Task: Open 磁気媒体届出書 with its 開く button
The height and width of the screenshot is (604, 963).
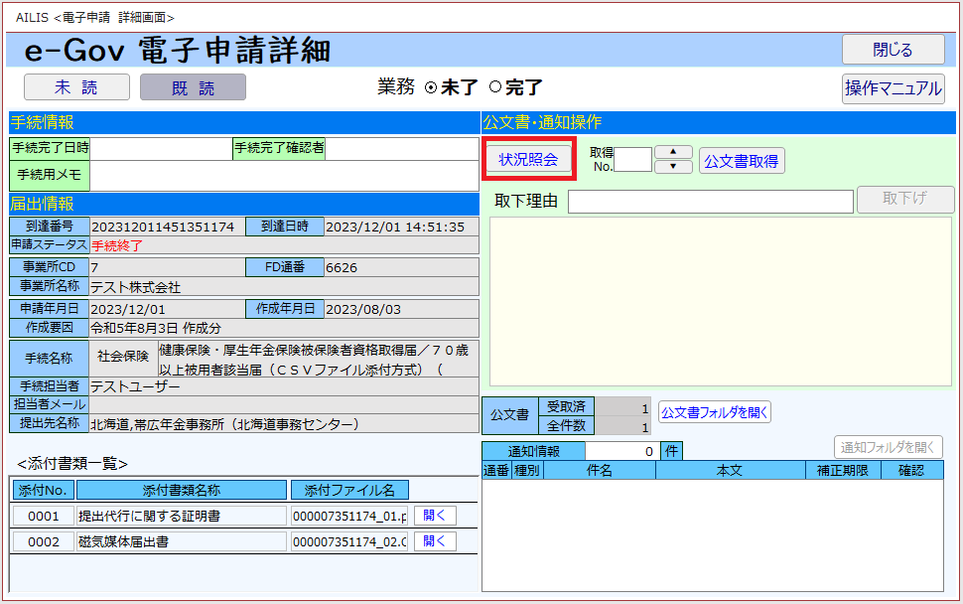Action: [435, 541]
